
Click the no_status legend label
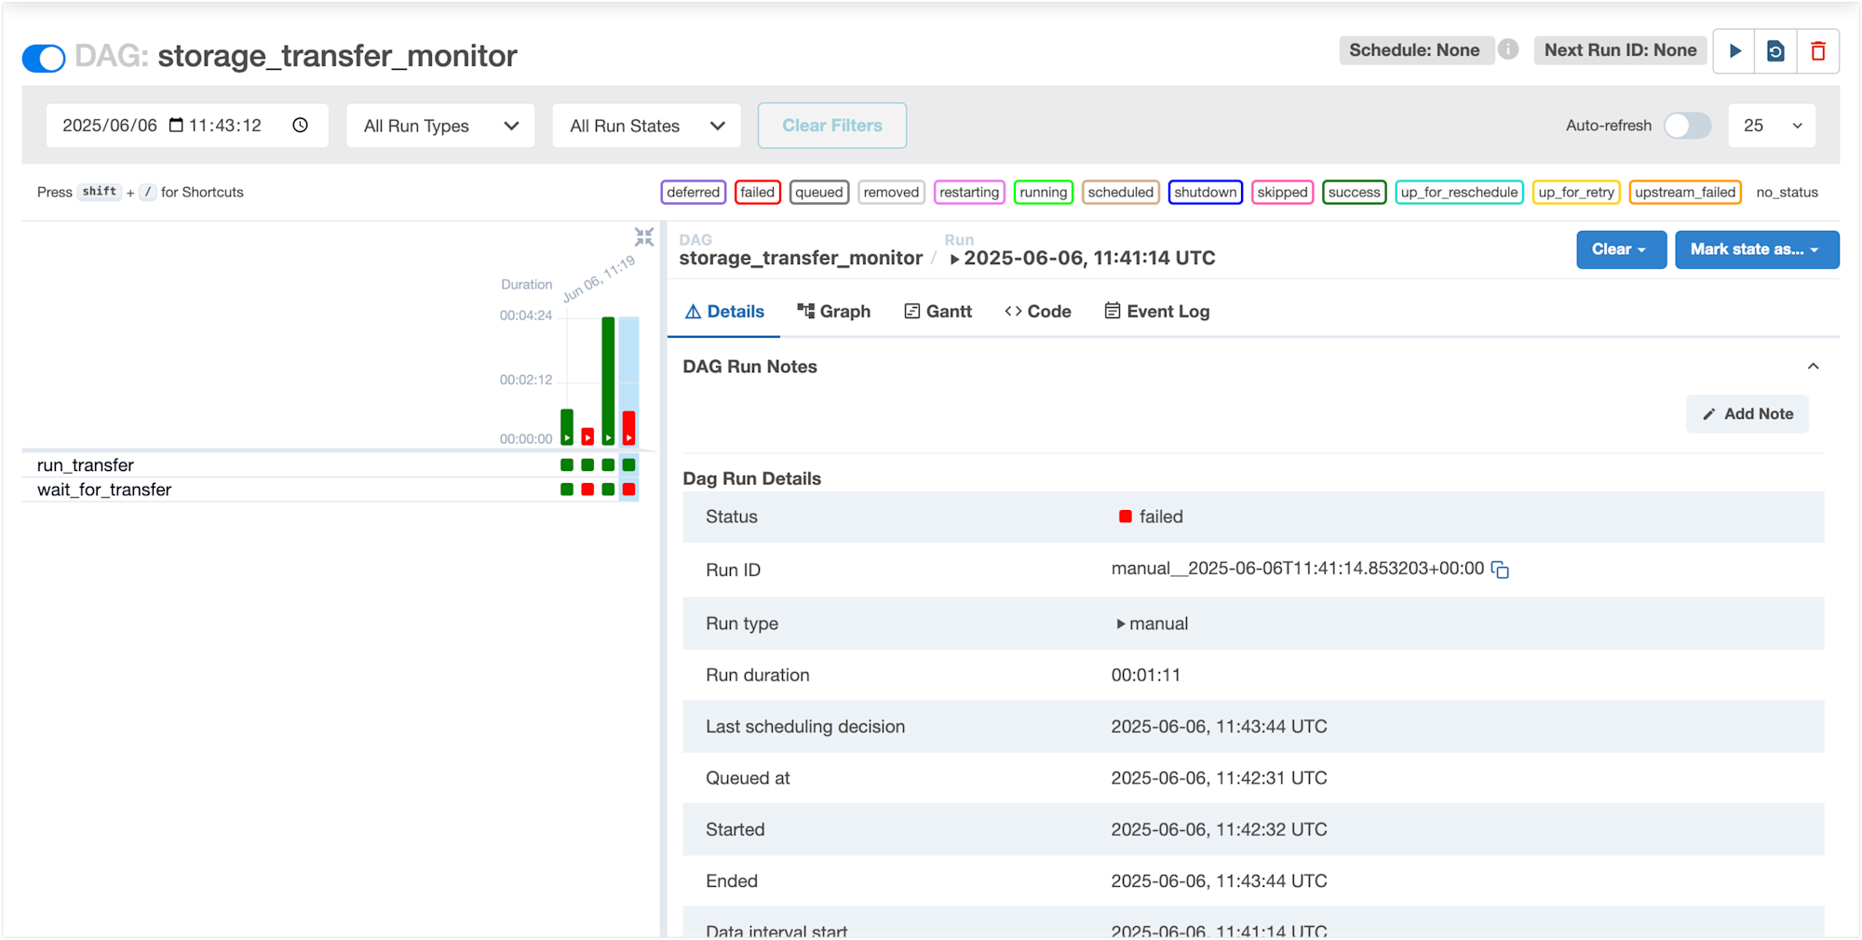point(1787,192)
